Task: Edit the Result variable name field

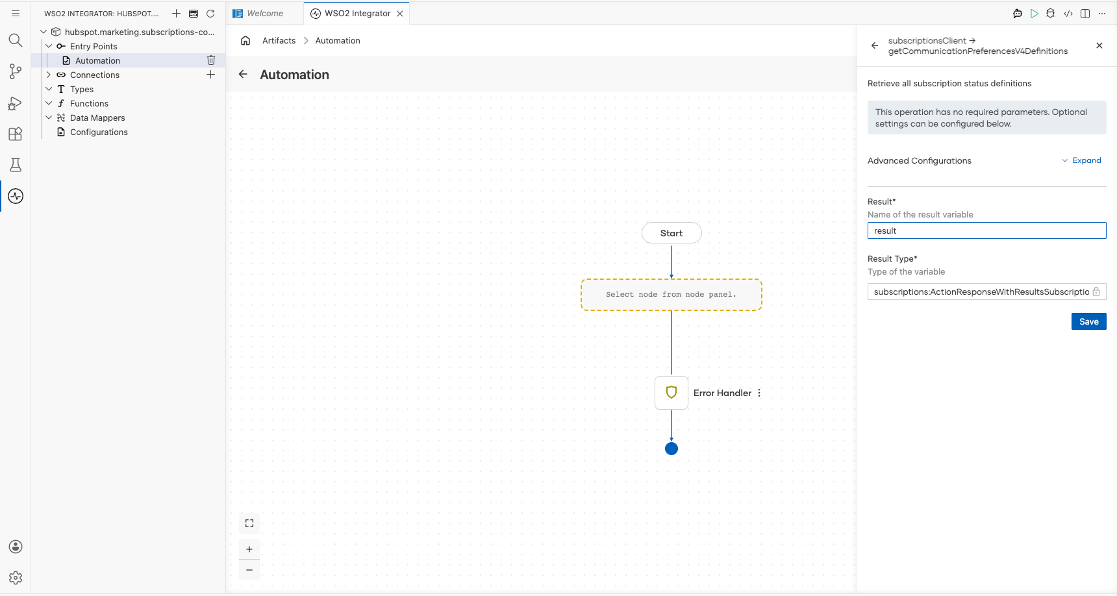Action: pos(987,230)
